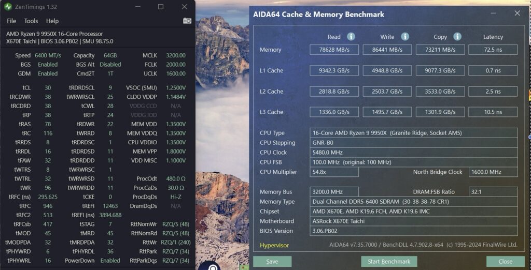Click the Memory Type DDR5-6400 field

(413, 202)
